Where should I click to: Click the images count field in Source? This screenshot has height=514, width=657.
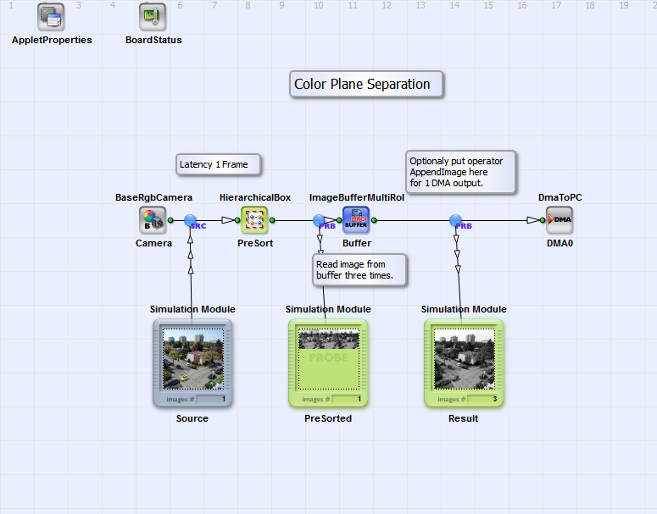(212, 399)
